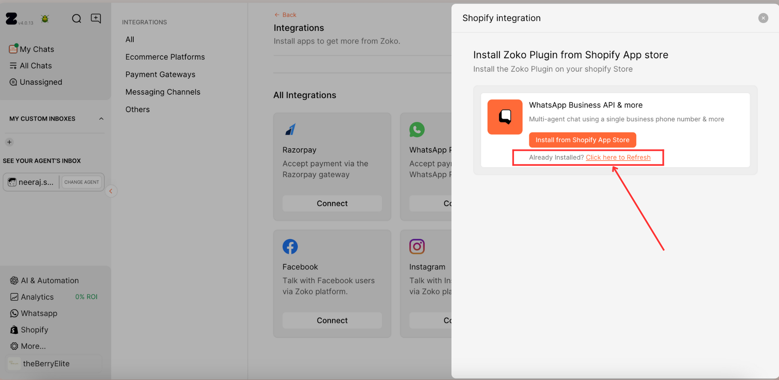The image size is (779, 380).
Task: Collapse My Custom Inboxes section
Action: pyautogui.click(x=101, y=119)
